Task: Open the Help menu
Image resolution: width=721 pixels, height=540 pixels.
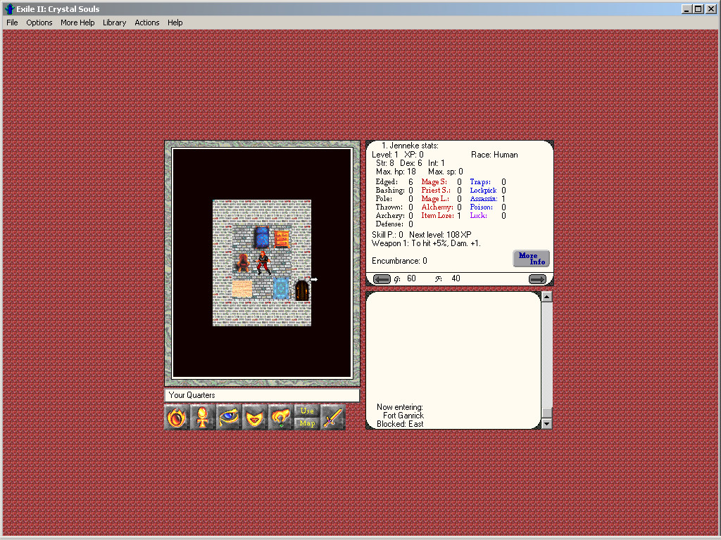Action: tap(175, 22)
